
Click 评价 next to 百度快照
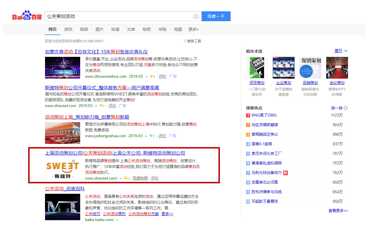pos(155,178)
